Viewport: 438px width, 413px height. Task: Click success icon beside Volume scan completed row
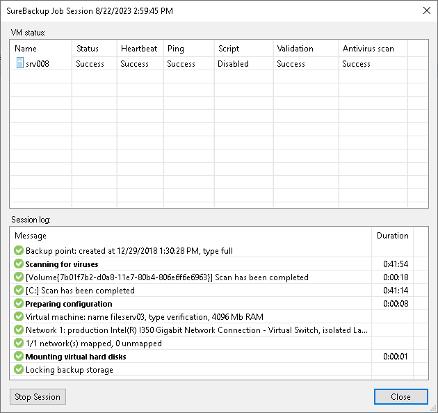click(19, 277)
